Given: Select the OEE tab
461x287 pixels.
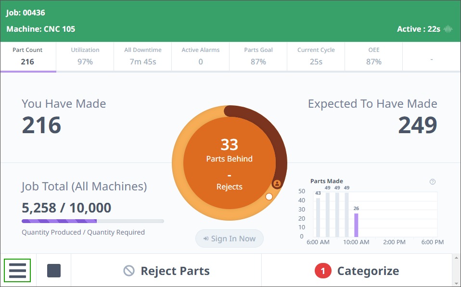Looking at the screenshot, I should tap(374, 56).
